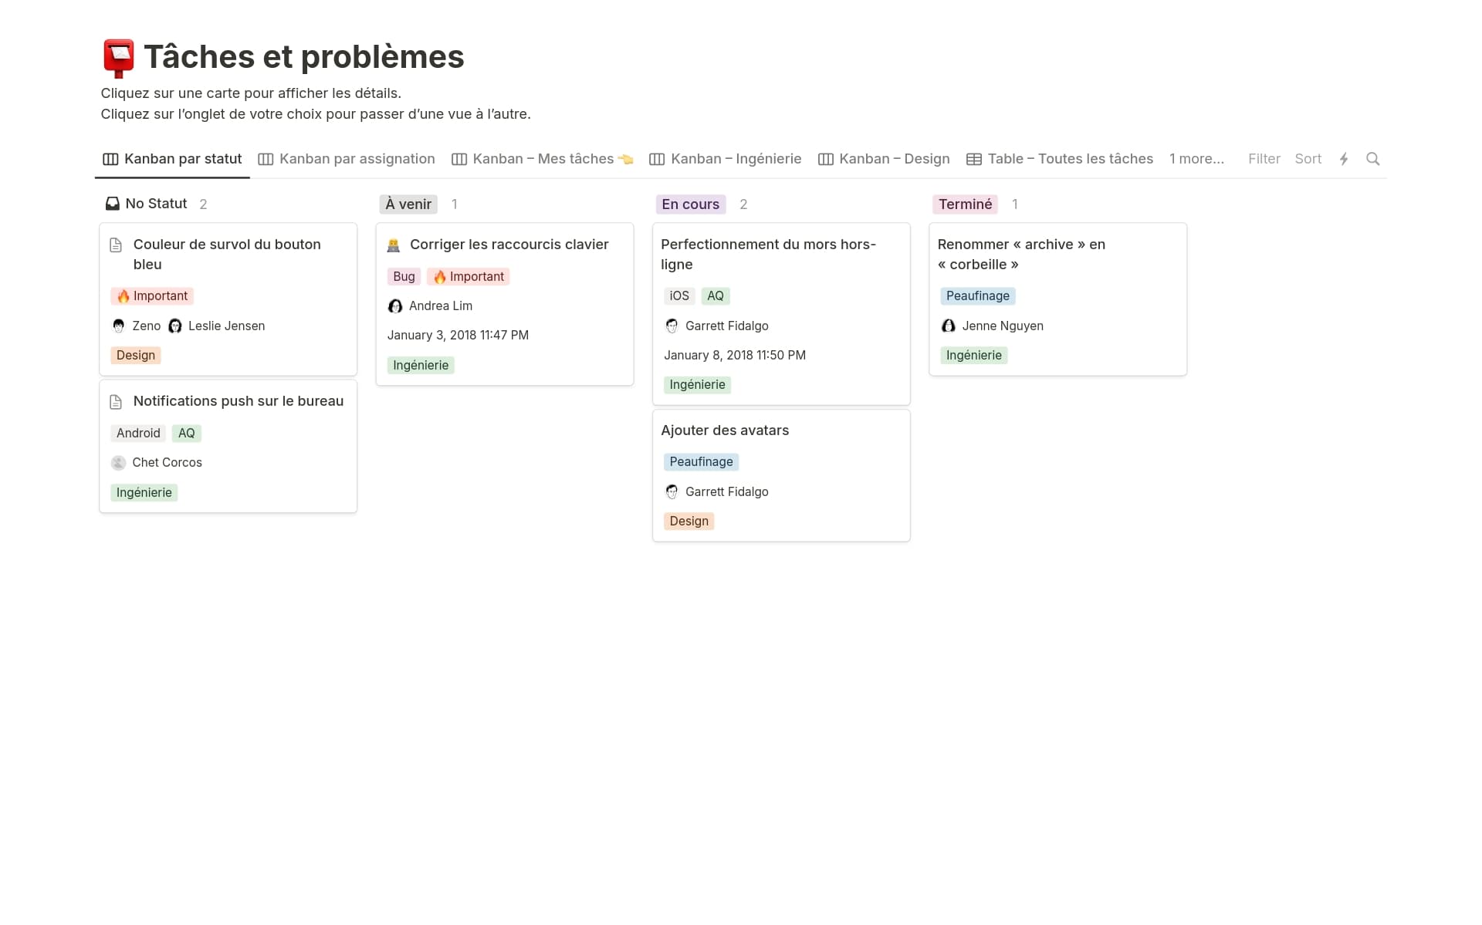This screenshot has width=1482, height=925.
Task: Switch to Kanban par assignation tab
Action: tap(347, 159)
